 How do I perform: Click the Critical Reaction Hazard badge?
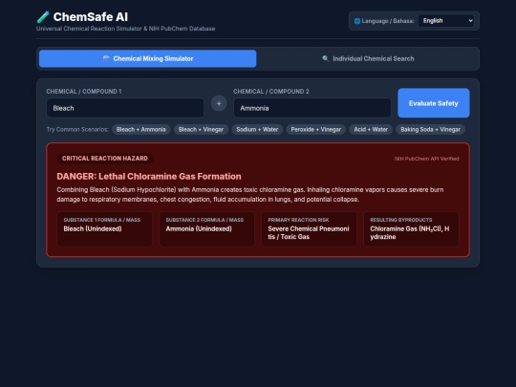tap(105, 159)
